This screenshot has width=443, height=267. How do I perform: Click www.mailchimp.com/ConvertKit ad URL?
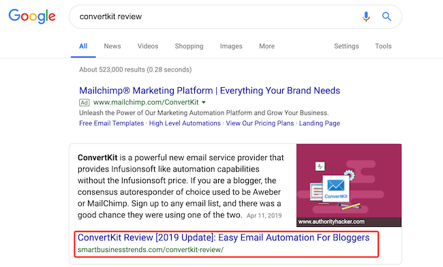coord(146,102)
